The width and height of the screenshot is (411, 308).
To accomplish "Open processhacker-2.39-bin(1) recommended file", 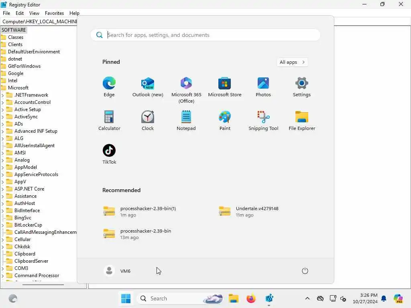I will (x=140, y=211).
